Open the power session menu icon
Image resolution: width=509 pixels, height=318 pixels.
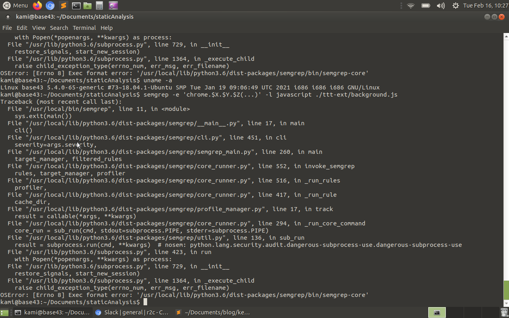(x=456, y=6)
